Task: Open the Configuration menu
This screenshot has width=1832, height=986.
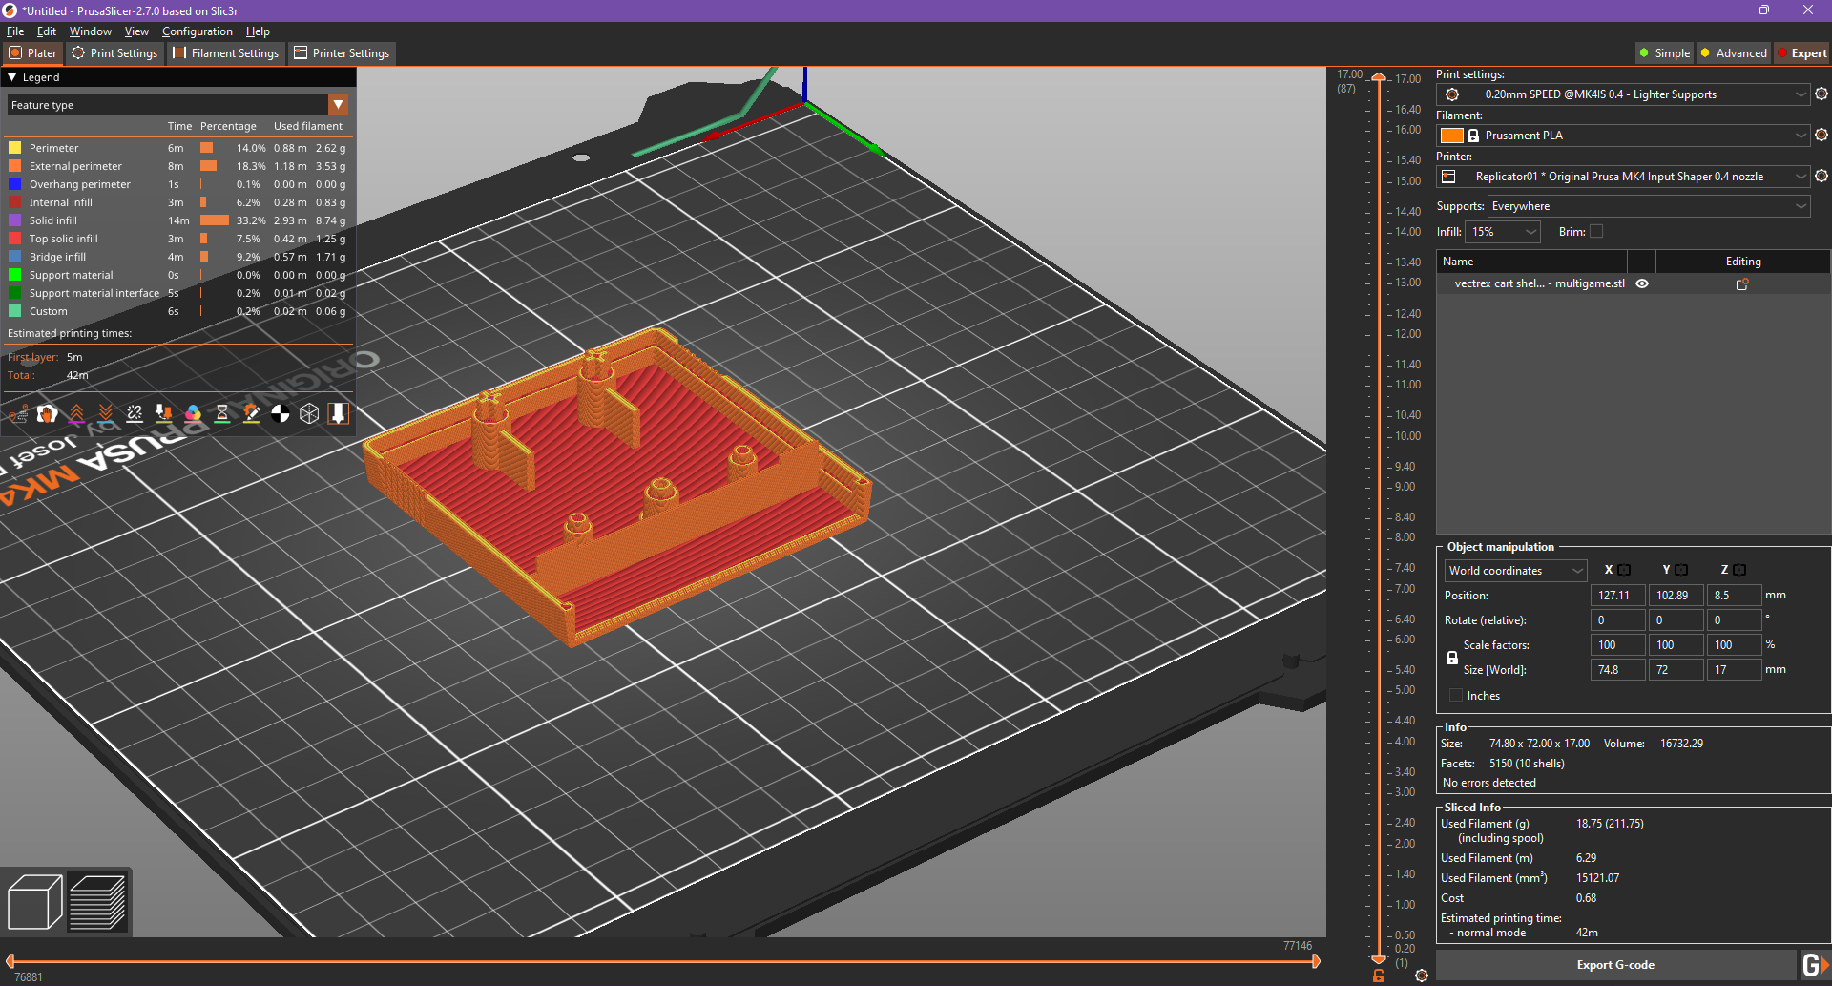Action: (x=197, y=31)
